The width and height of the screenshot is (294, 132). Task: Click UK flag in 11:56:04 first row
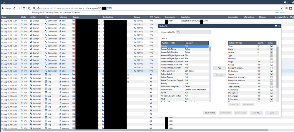pos(74,114)
